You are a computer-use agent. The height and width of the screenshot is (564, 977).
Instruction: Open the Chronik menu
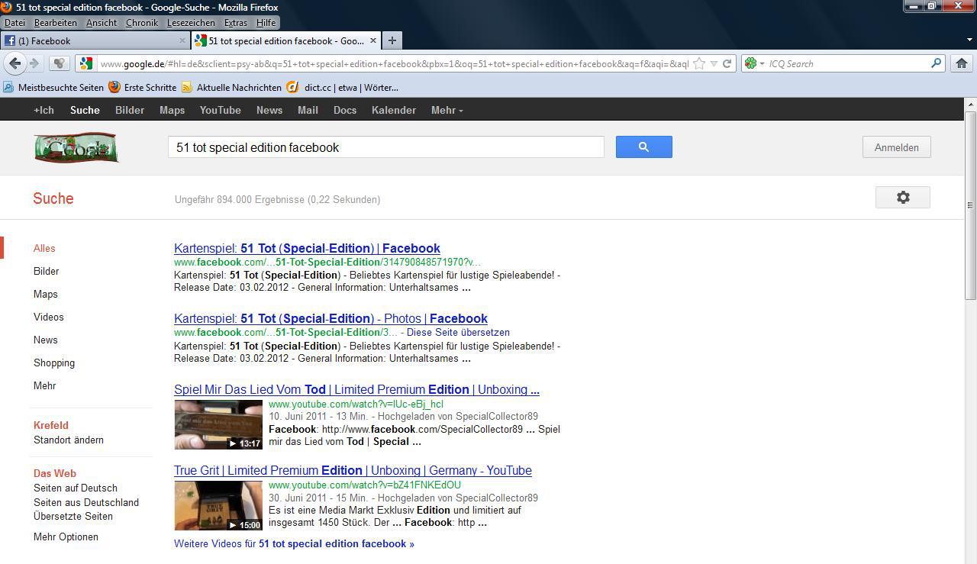pyautogui.click(x=142, y=23)
